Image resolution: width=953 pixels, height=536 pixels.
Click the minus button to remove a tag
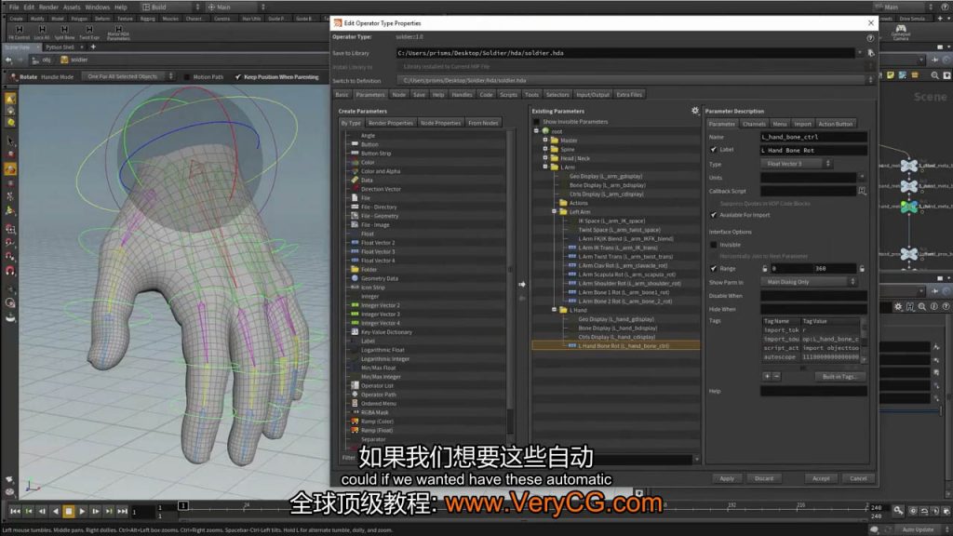(776, 376)
